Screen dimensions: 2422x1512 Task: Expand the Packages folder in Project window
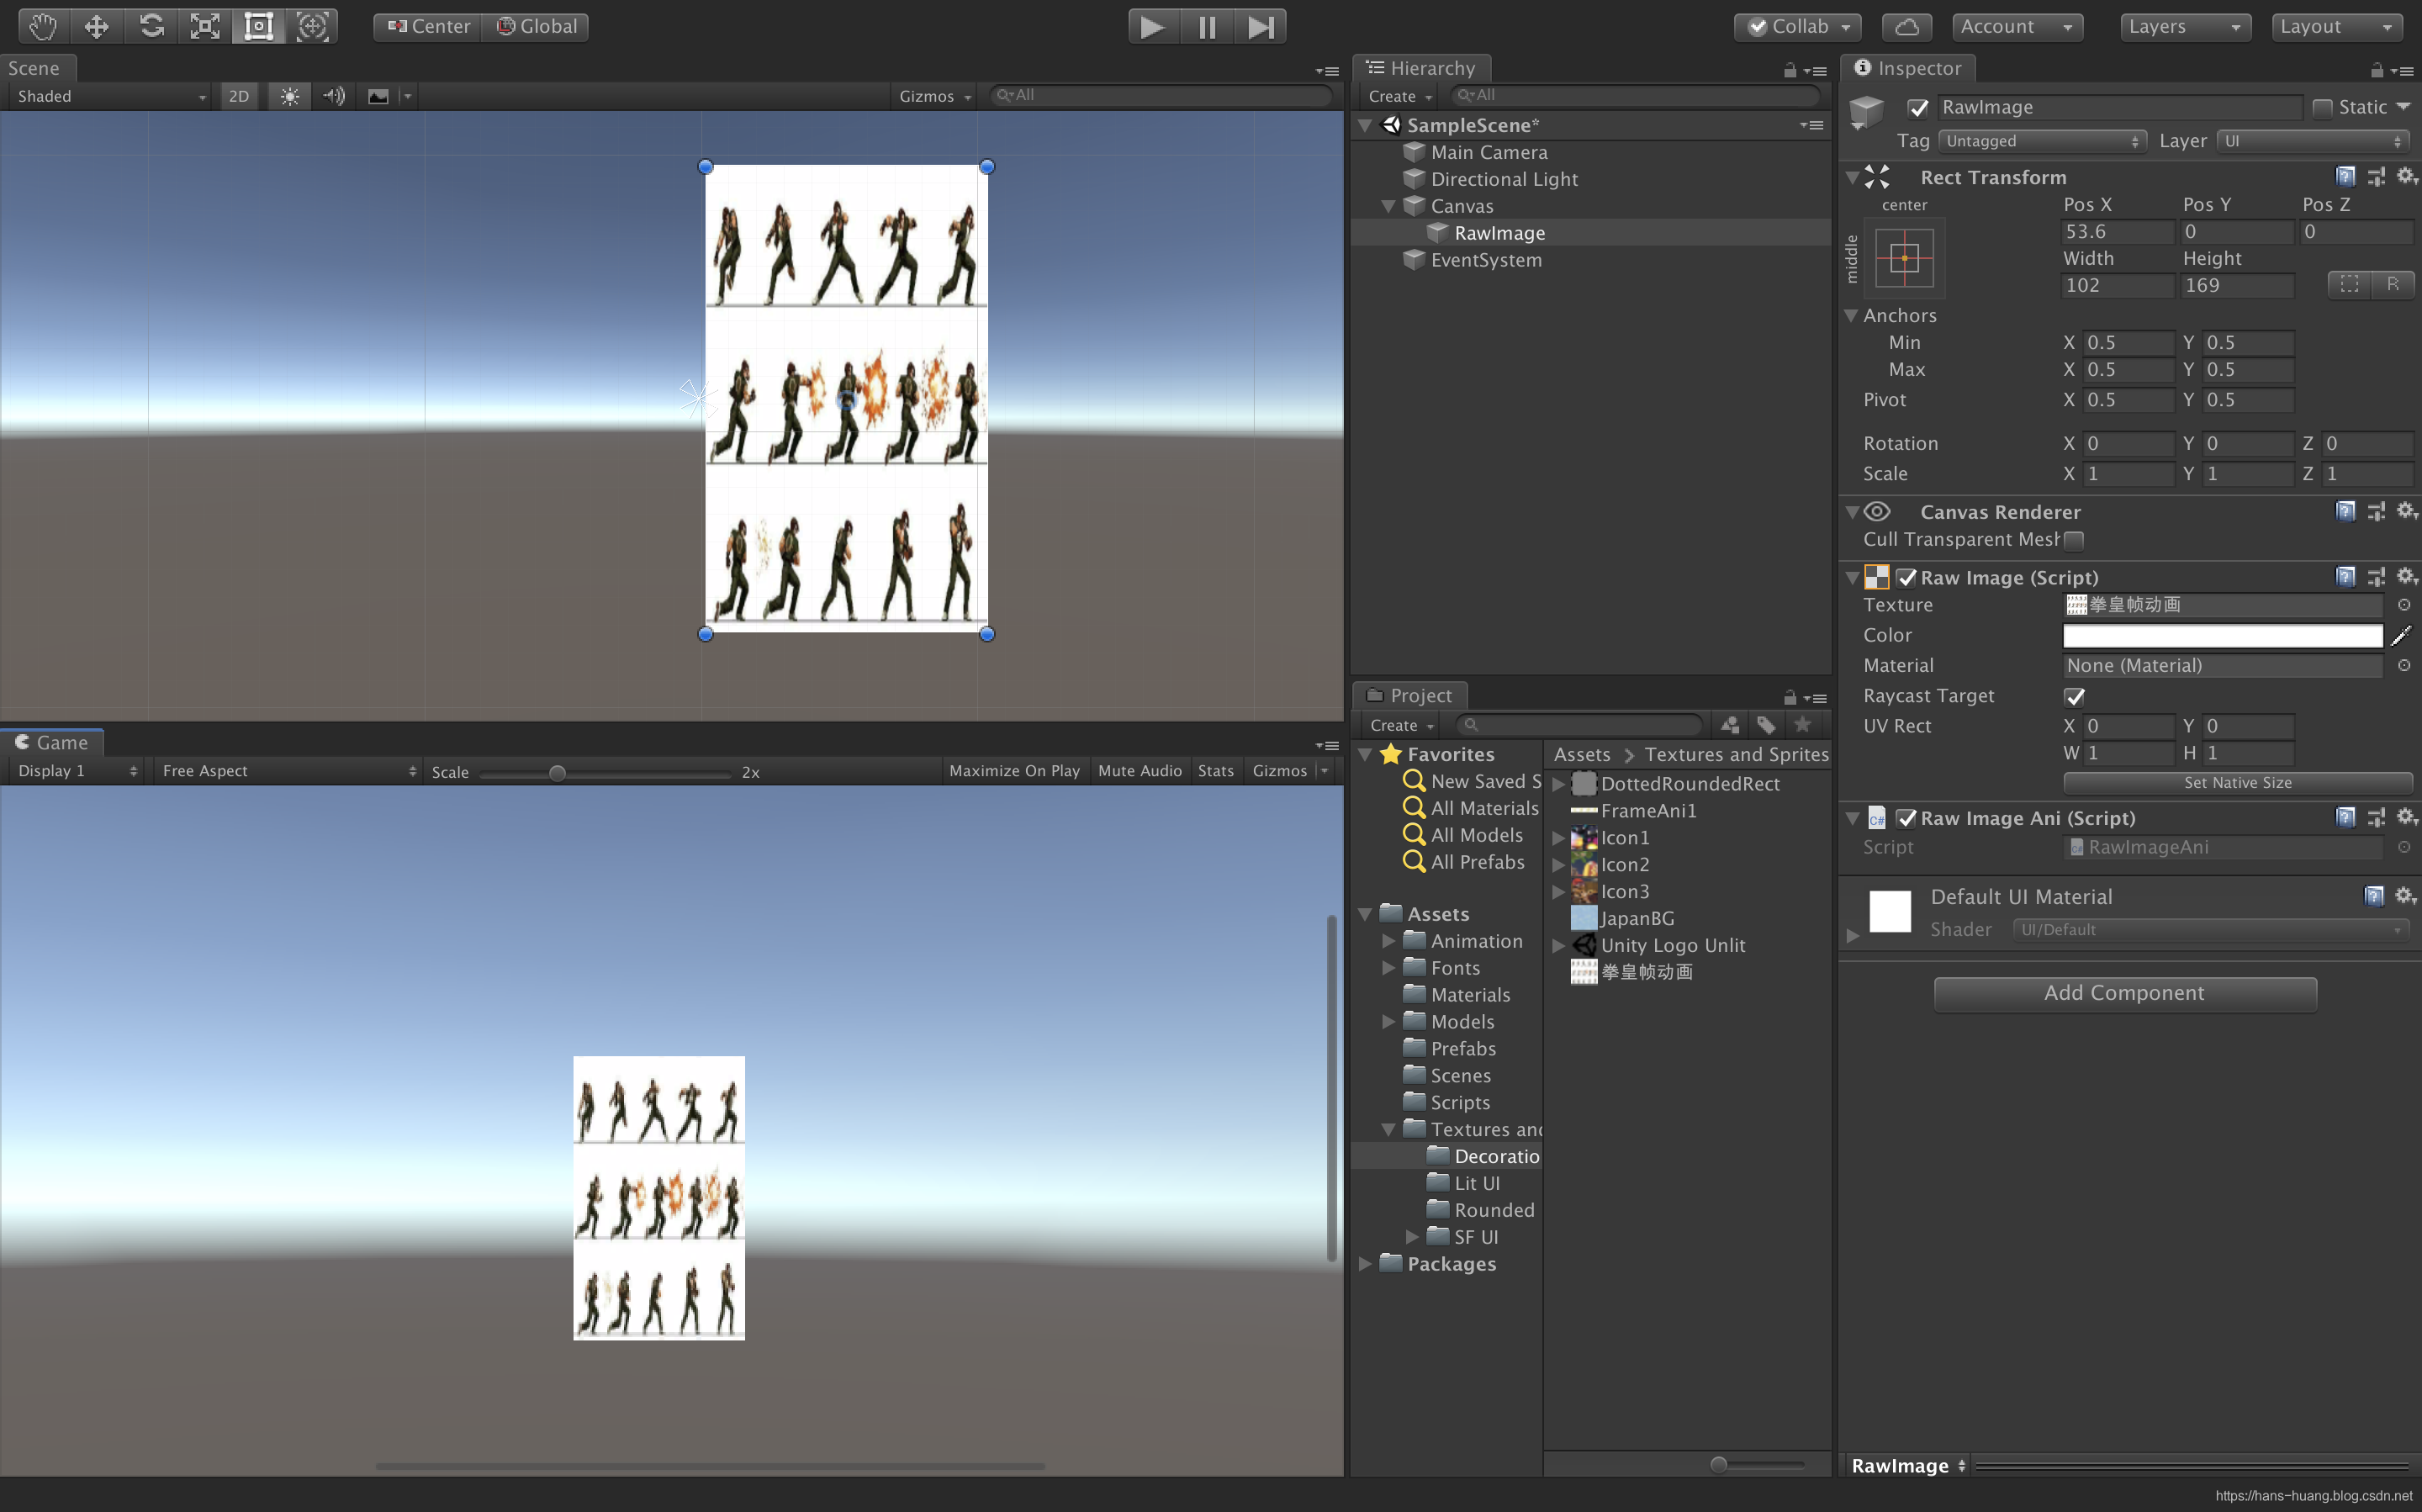pos(1366,1264)
